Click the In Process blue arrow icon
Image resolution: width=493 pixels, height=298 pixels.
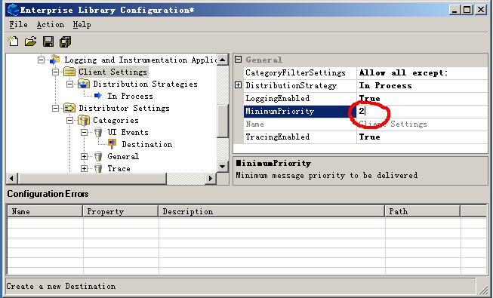[98, 96]
